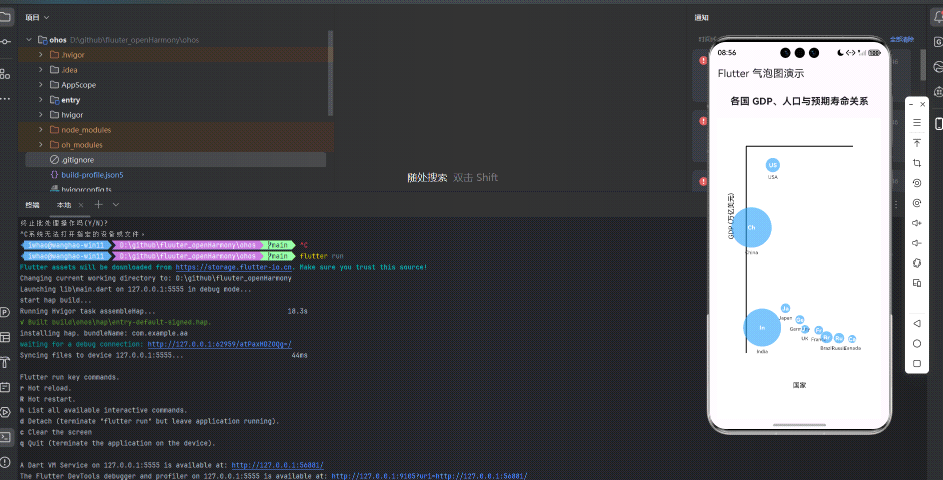Click the first notification error icon

[703, 60]
